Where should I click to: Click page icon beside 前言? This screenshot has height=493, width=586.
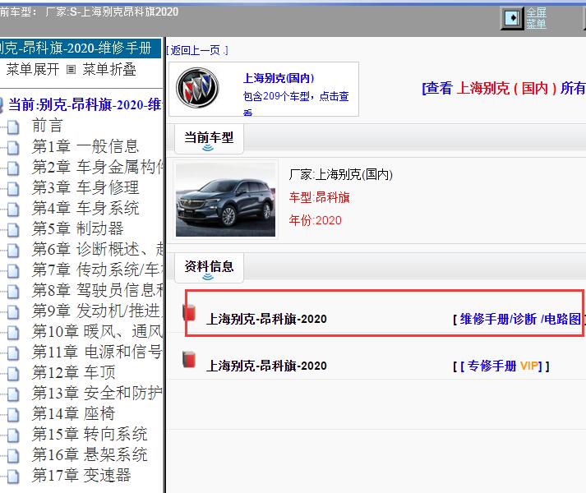[13, 127]
